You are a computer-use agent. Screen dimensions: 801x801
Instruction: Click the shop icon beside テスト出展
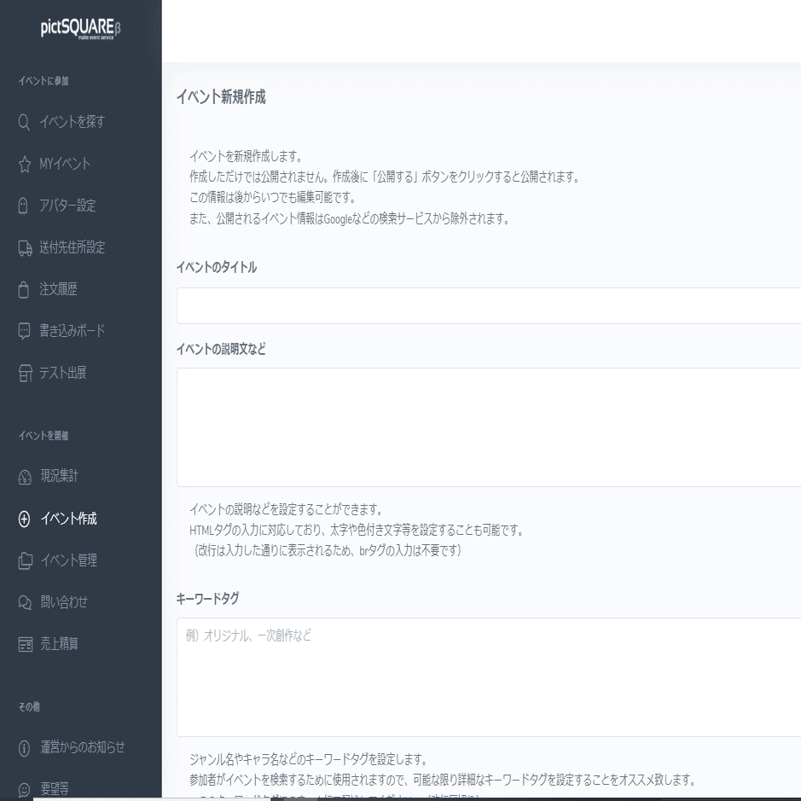pyautogui.click(x=25, y=373)
